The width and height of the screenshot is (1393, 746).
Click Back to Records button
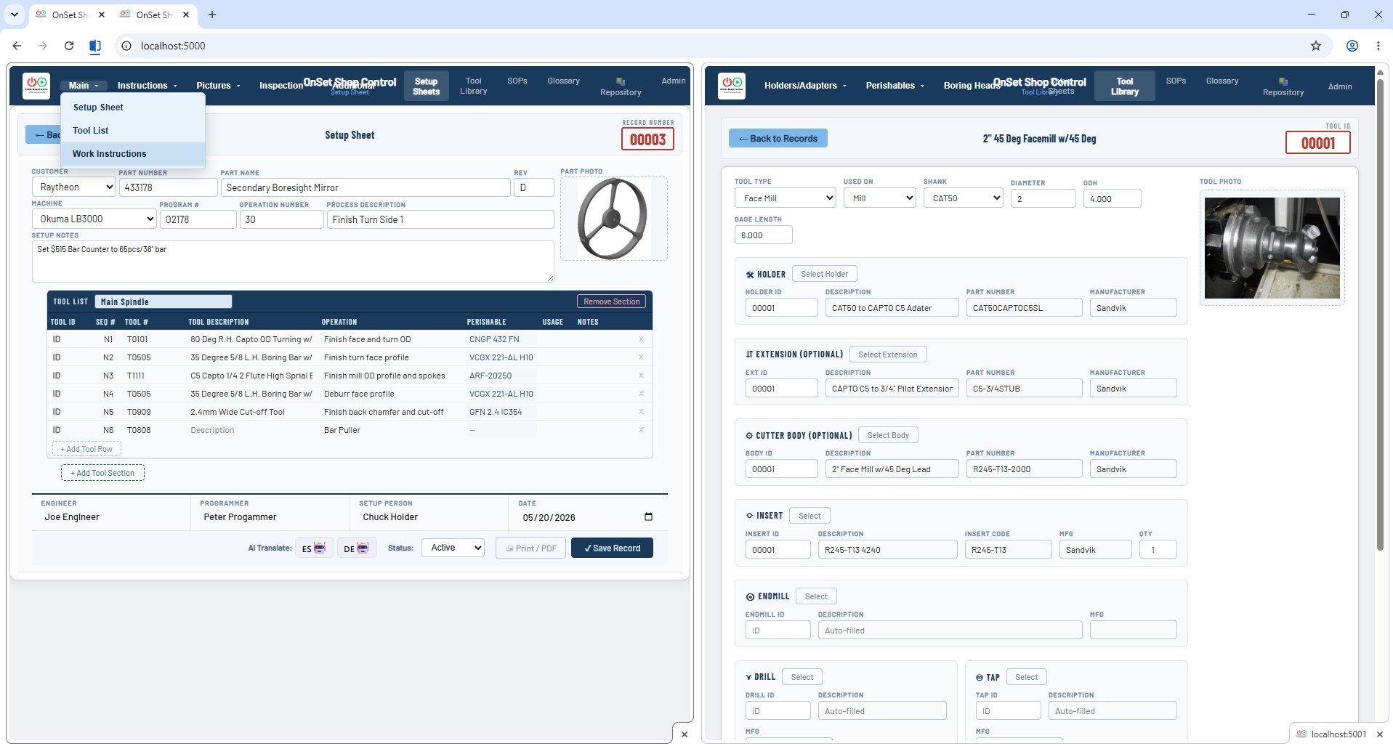click(x=778, y=139)
